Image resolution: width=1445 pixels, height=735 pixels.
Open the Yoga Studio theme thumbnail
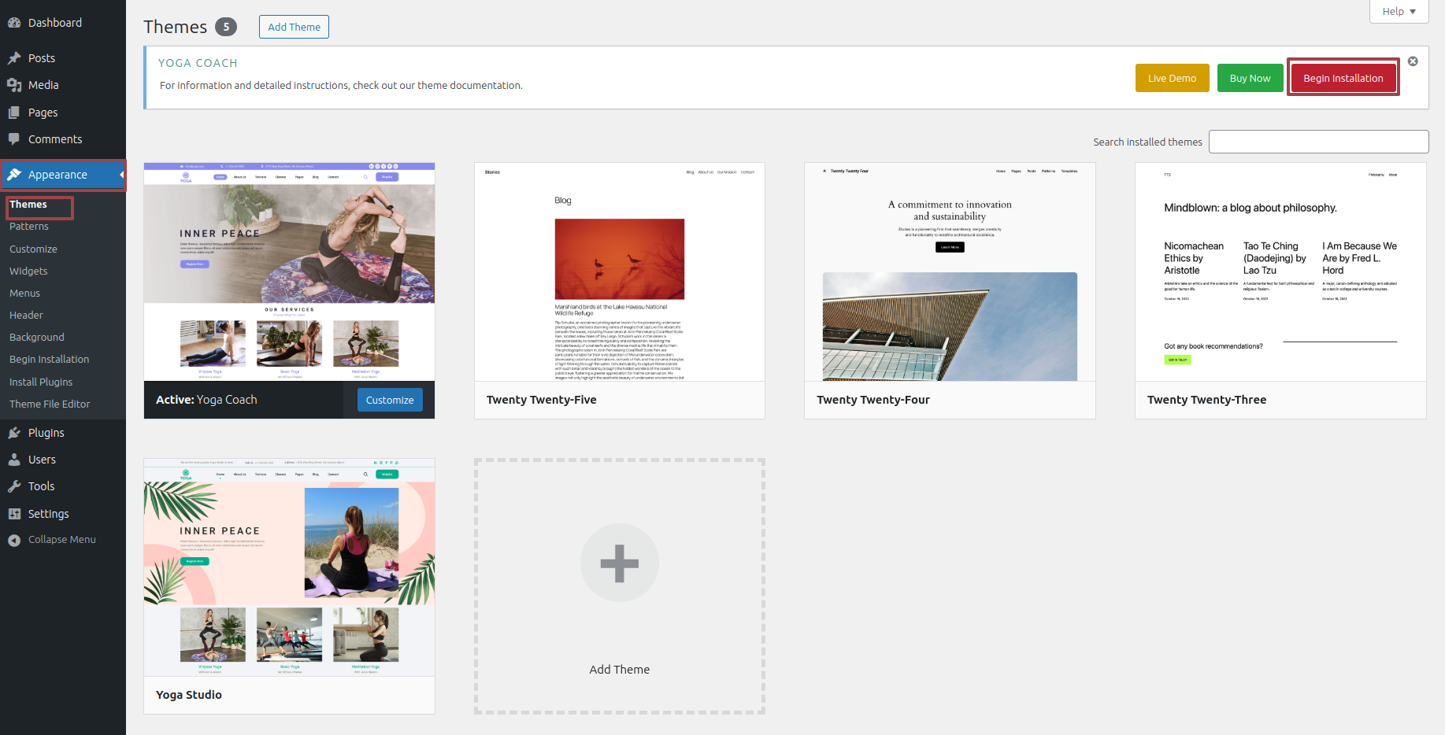(289, 567)
